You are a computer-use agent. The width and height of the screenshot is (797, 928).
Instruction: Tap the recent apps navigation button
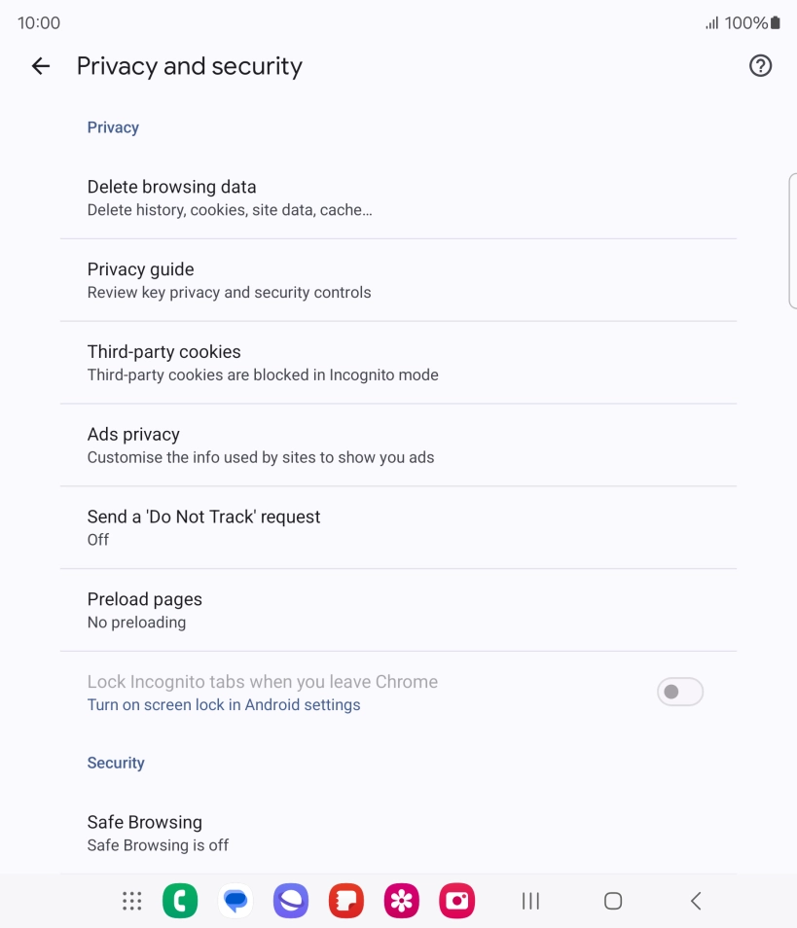coord(530,901)
